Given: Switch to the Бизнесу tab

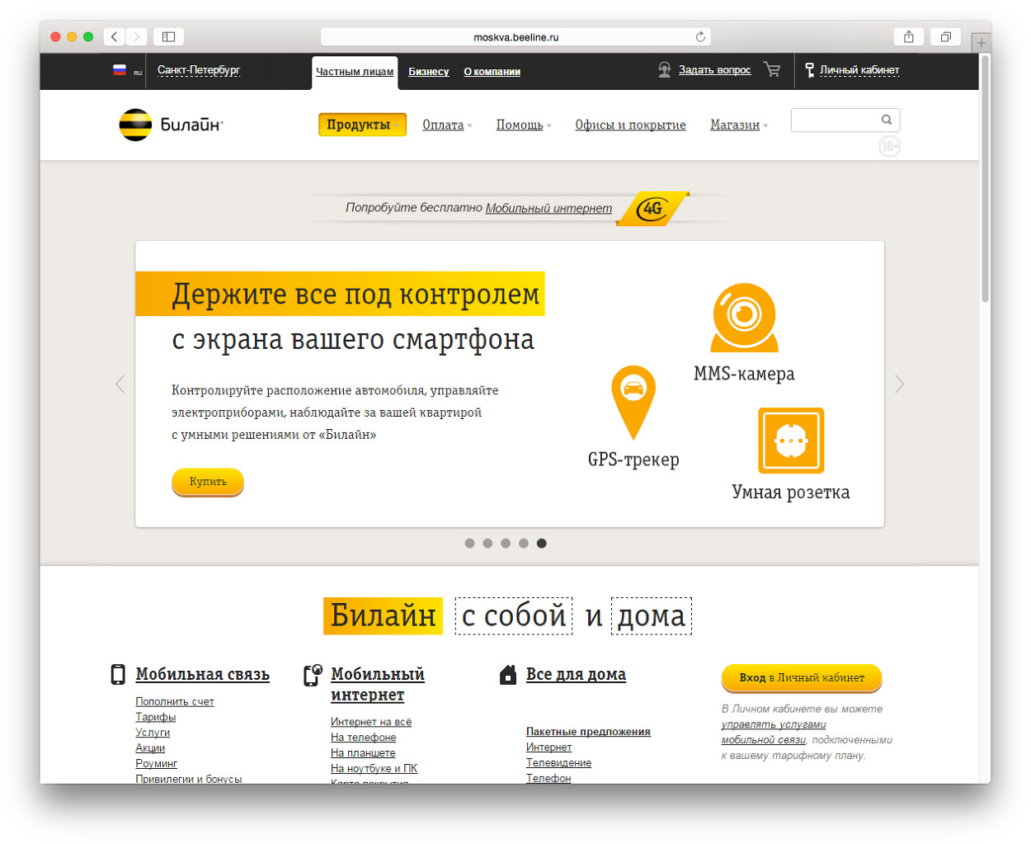Looking at the screenshot, I should [428, 72].
